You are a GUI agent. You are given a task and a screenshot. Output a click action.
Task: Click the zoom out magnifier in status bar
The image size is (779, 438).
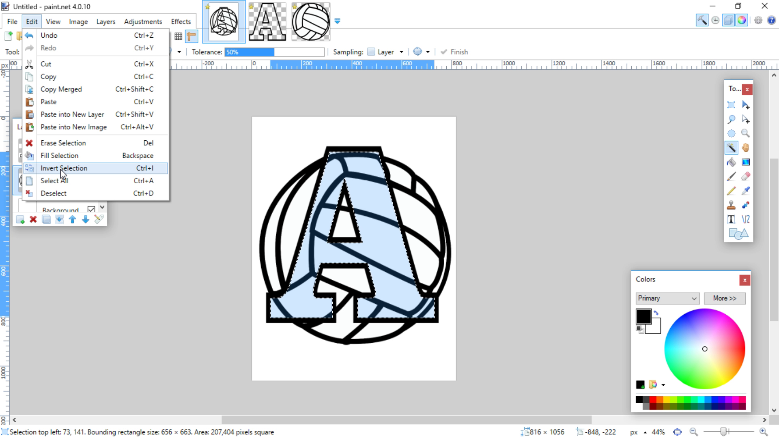click(x=694, y=432)
